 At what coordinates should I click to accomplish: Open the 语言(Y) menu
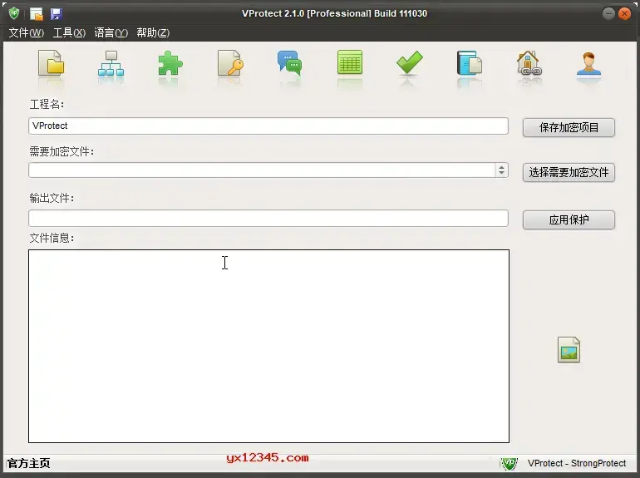tap(111, 32)
